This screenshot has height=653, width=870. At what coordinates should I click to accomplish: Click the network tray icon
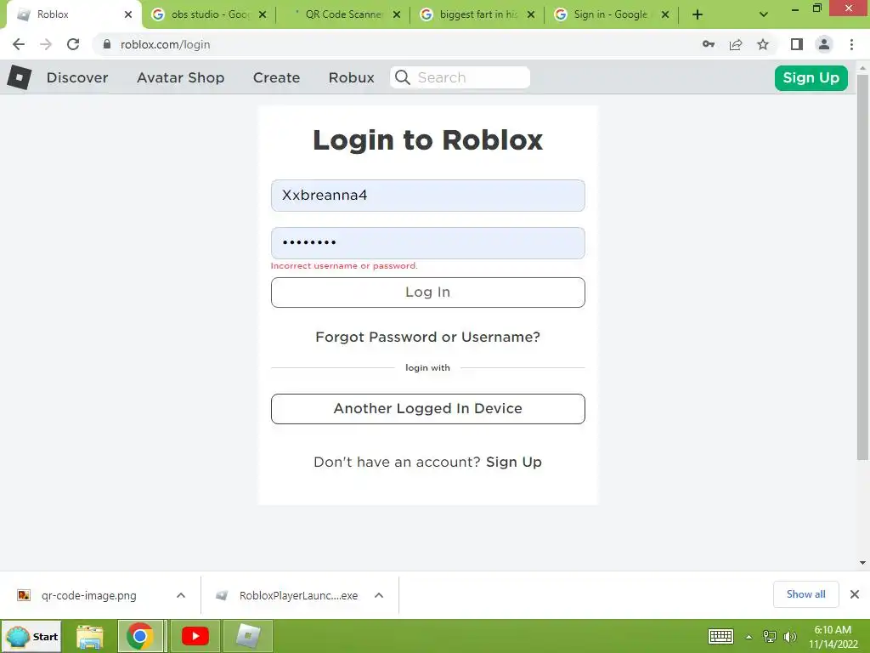(x=770, y=636)
